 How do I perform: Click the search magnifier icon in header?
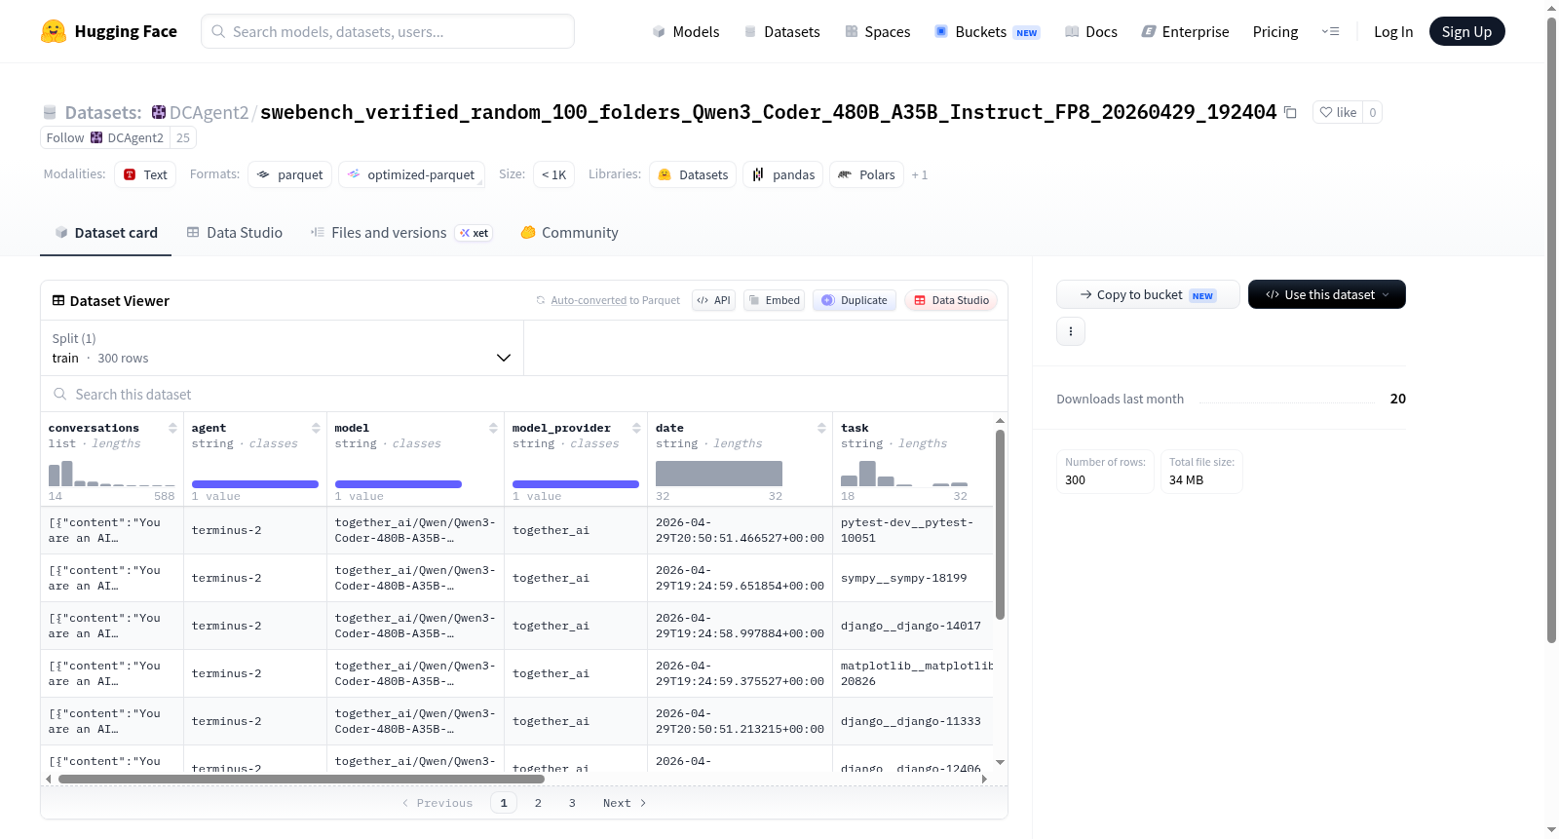point(218,31)
